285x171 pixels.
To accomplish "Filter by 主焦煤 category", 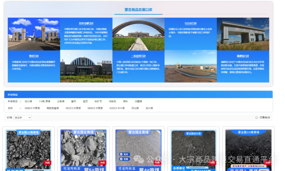I will [x=61, y=101].
